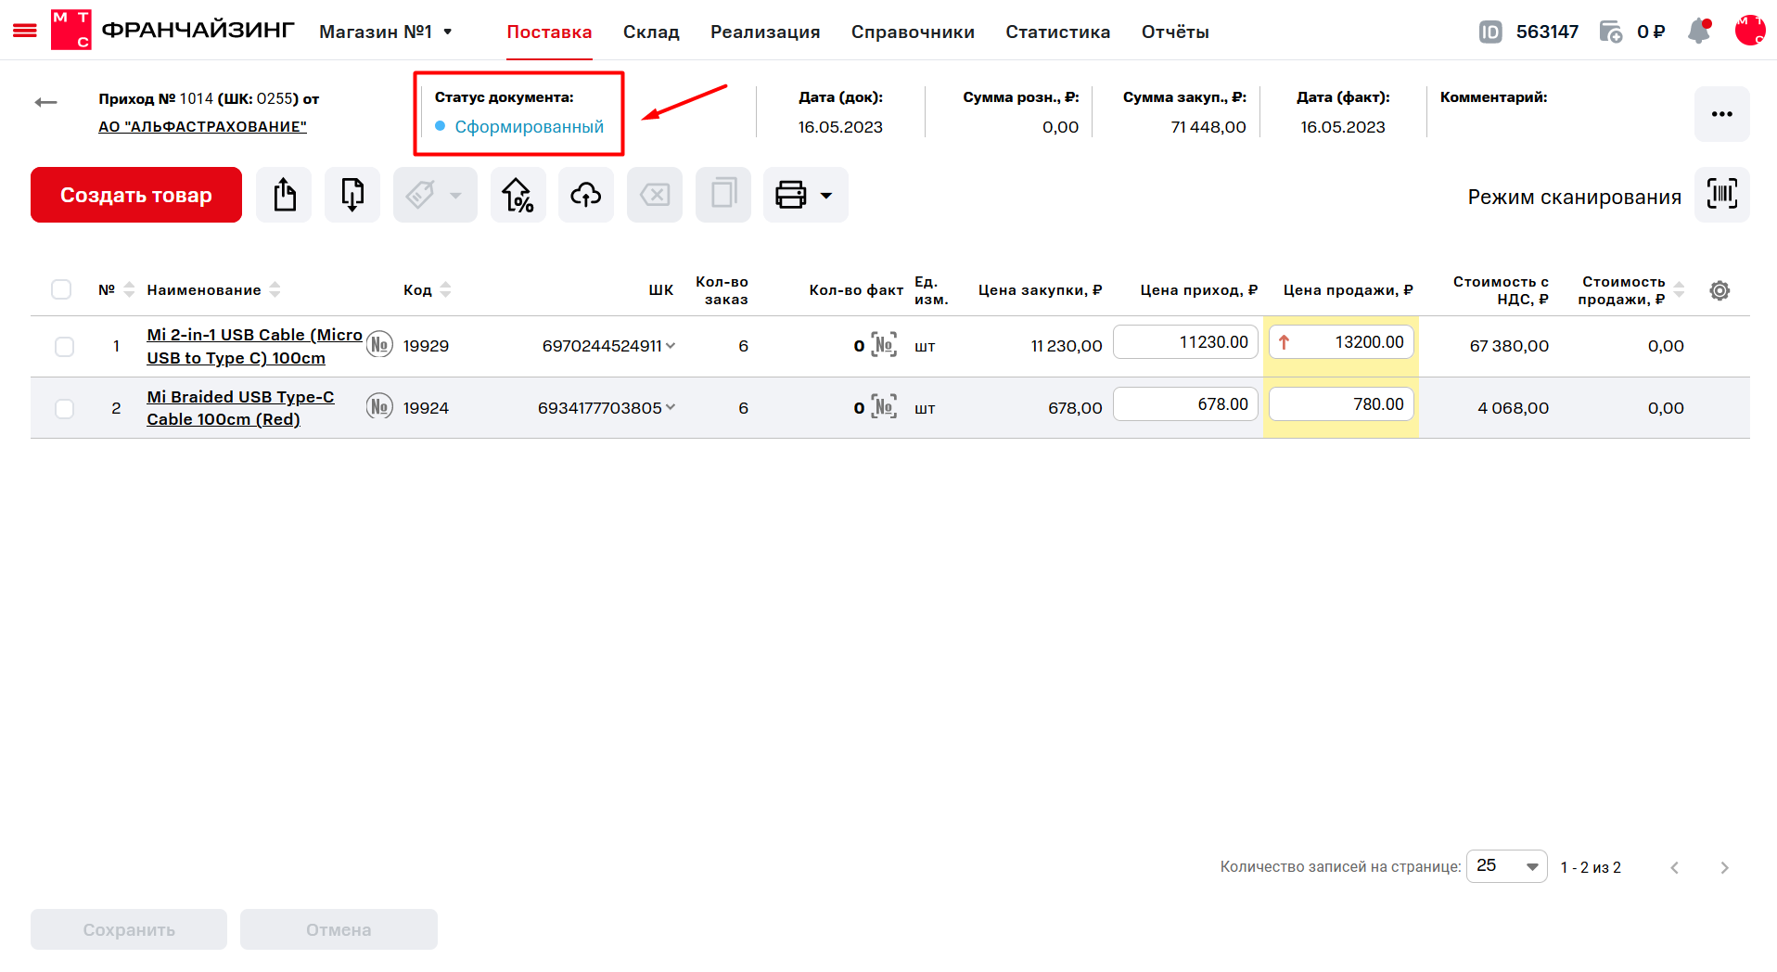Switch to the Склад tab

pos(651,32)
